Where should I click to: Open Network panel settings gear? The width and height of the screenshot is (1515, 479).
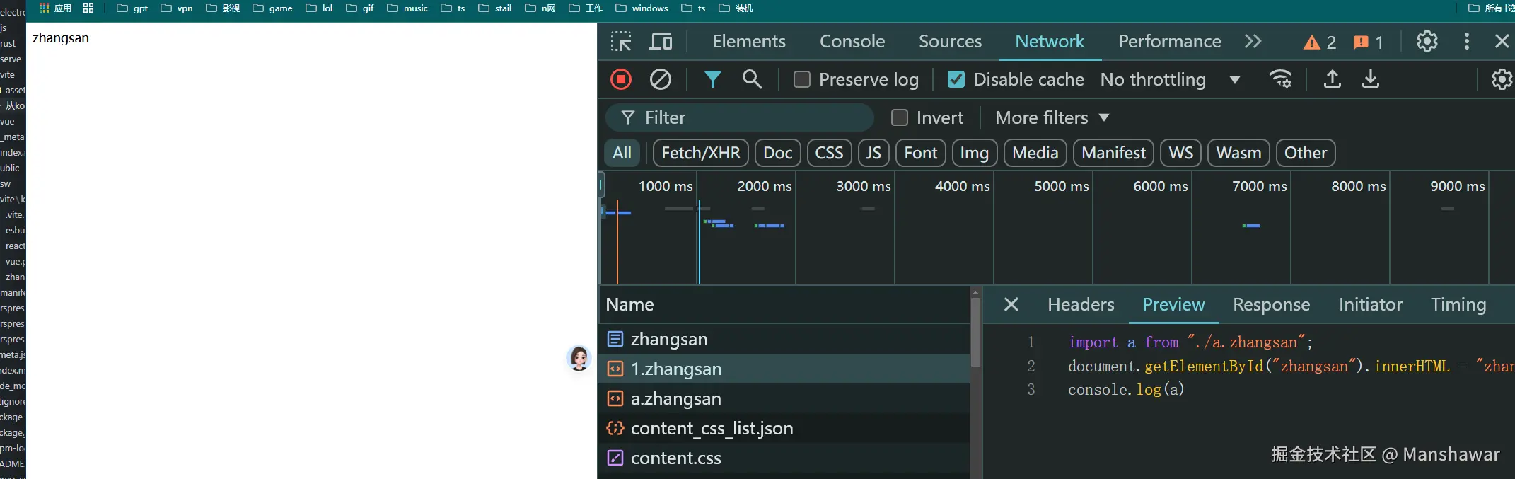tap(1502, 79)
